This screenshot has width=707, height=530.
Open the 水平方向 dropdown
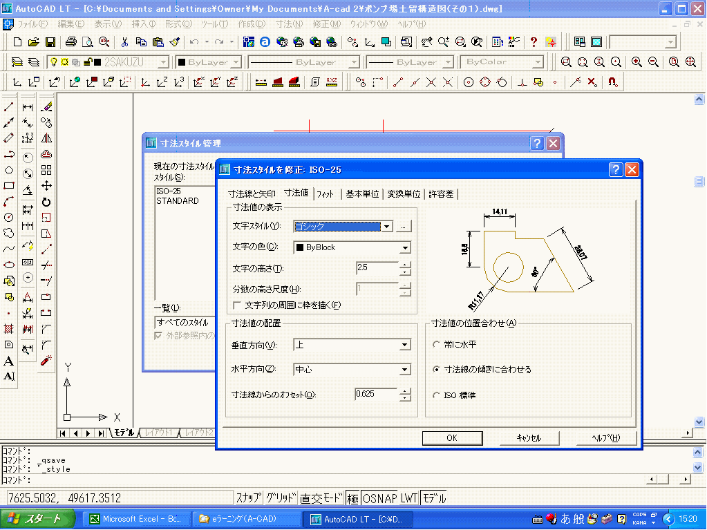tap(405, 370)
